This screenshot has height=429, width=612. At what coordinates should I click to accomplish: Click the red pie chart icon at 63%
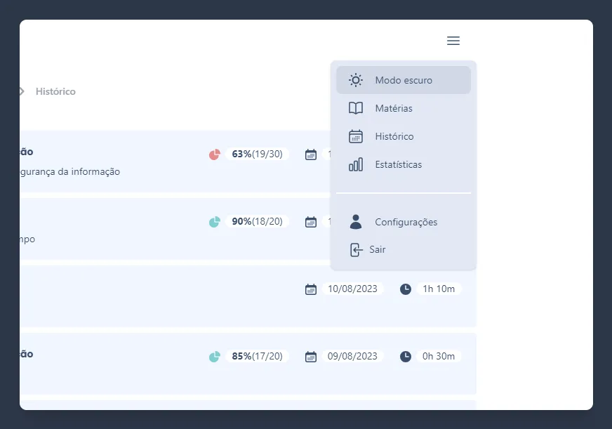coord(215,154)
